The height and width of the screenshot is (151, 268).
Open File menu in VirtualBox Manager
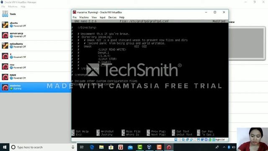(3, 7)
